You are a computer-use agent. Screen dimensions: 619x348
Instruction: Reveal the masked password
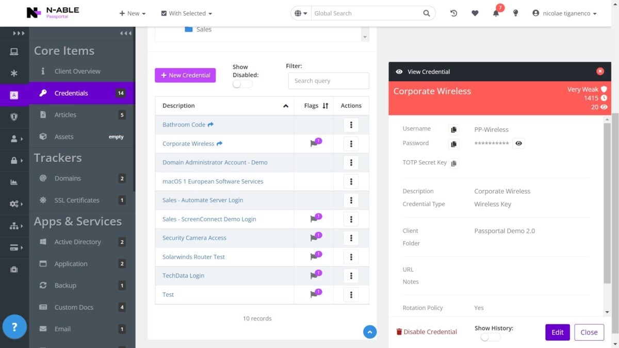click(518, 143)
